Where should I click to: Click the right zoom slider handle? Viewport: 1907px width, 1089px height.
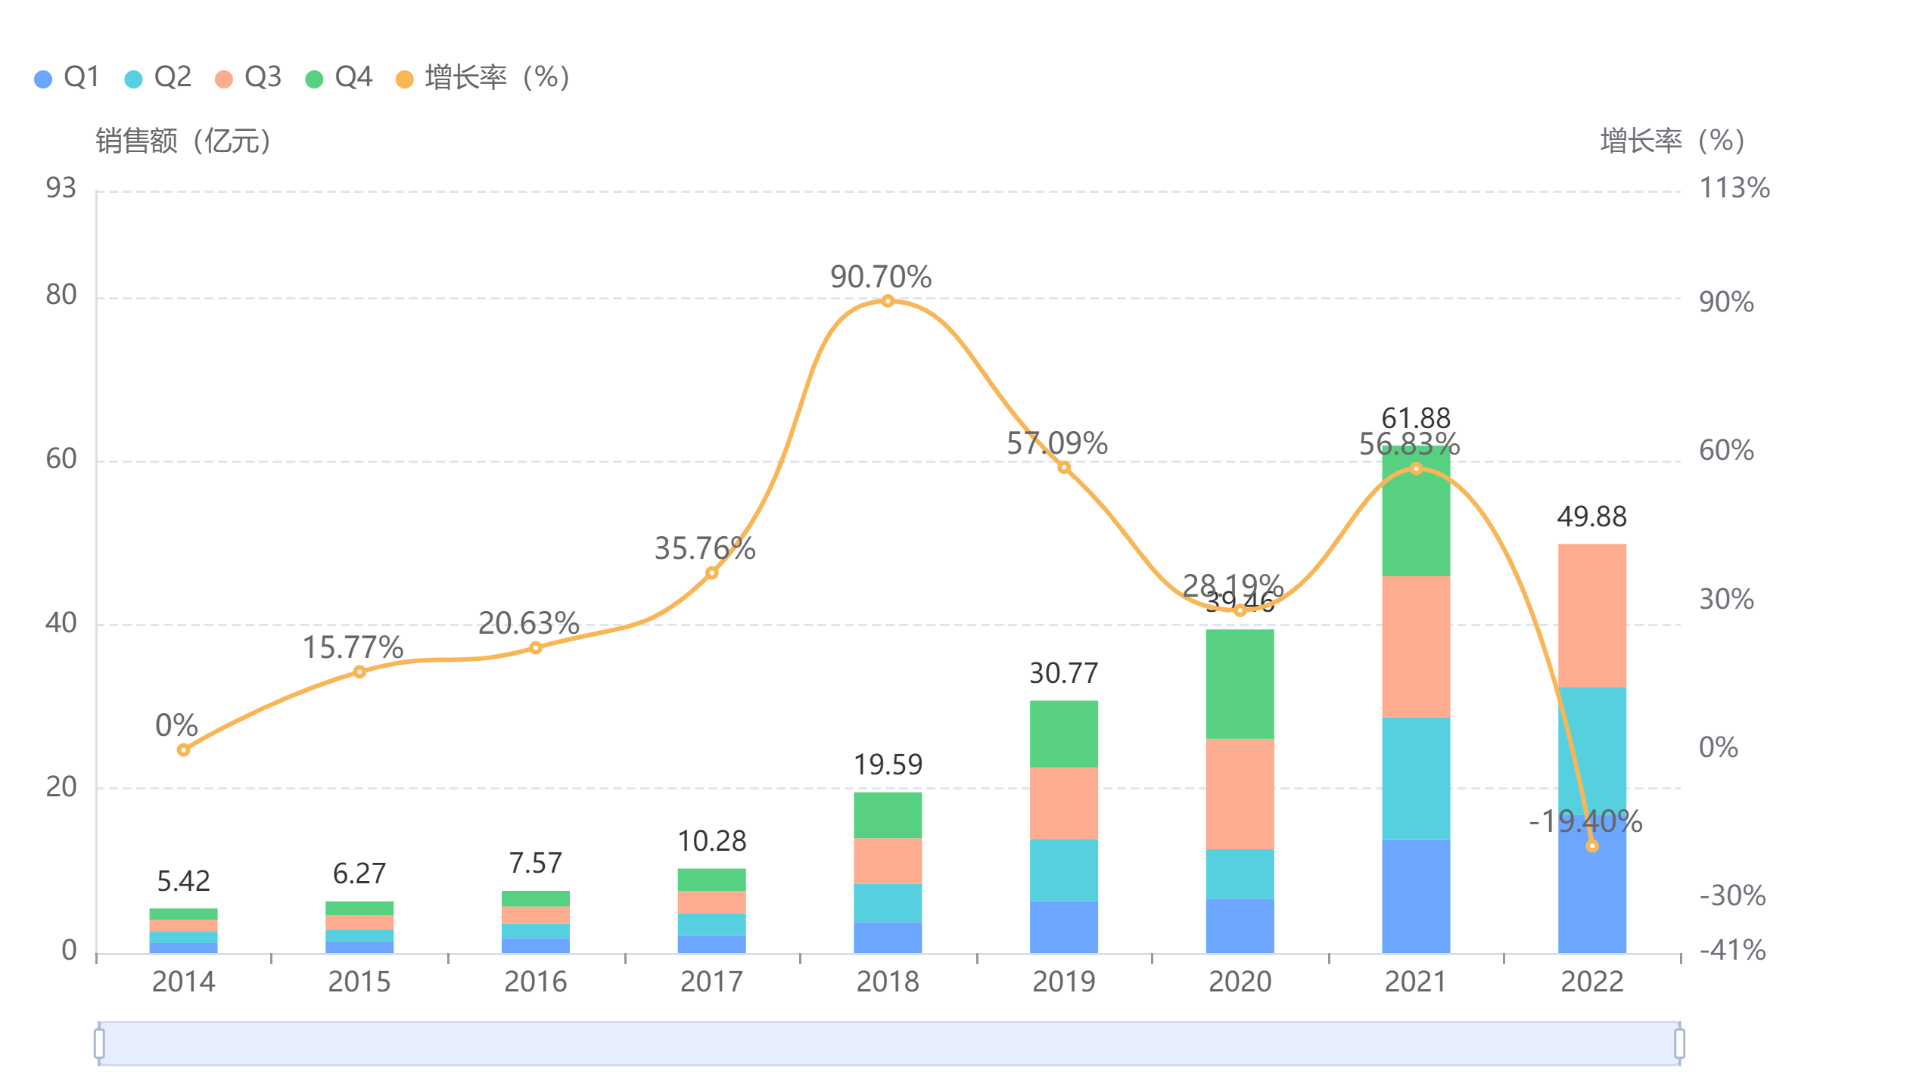pos(1679,1044)
